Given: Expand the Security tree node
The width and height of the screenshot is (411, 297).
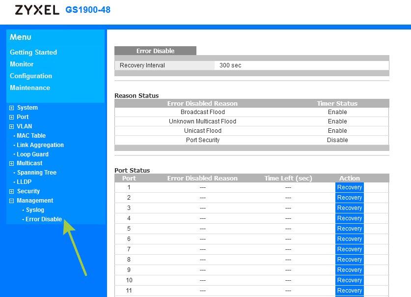Looking at the screenshot, I should 11,192.
